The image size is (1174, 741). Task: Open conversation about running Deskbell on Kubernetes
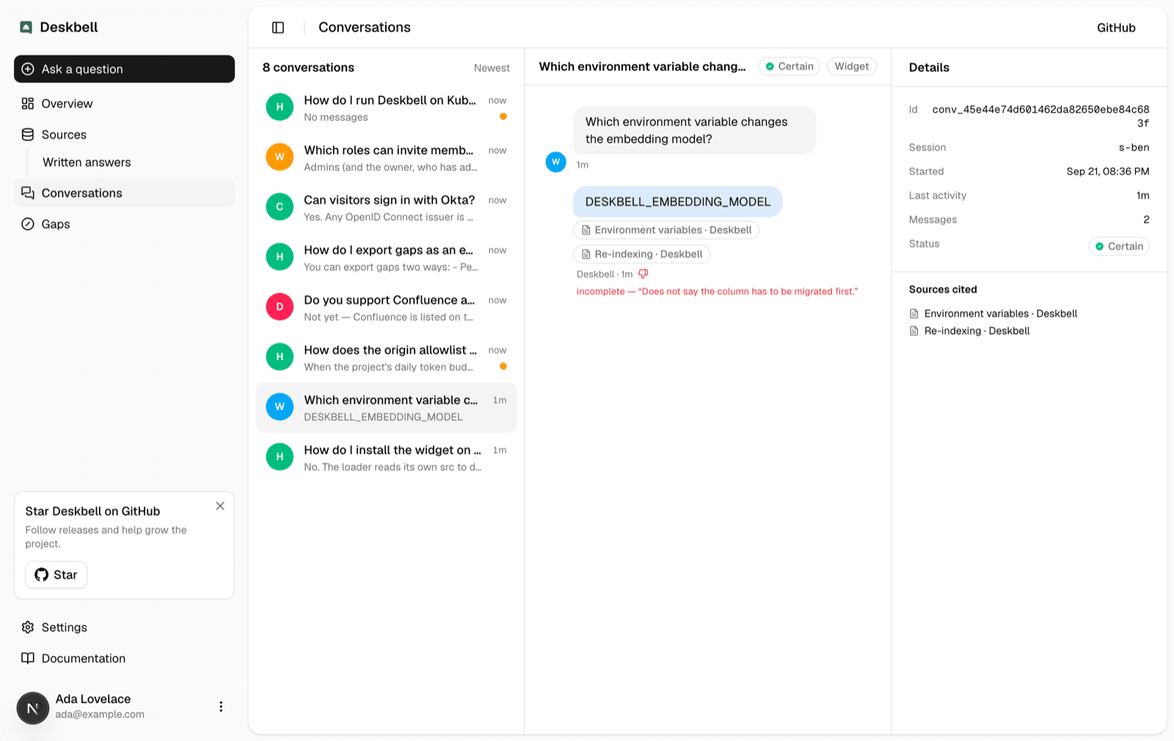click(387, 108)
